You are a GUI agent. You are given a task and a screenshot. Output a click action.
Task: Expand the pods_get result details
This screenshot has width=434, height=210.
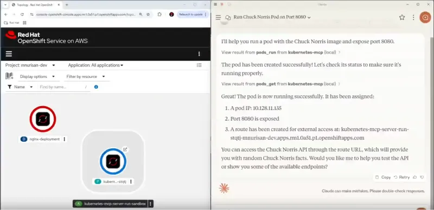pyautogui.click(x=280, y=84)
